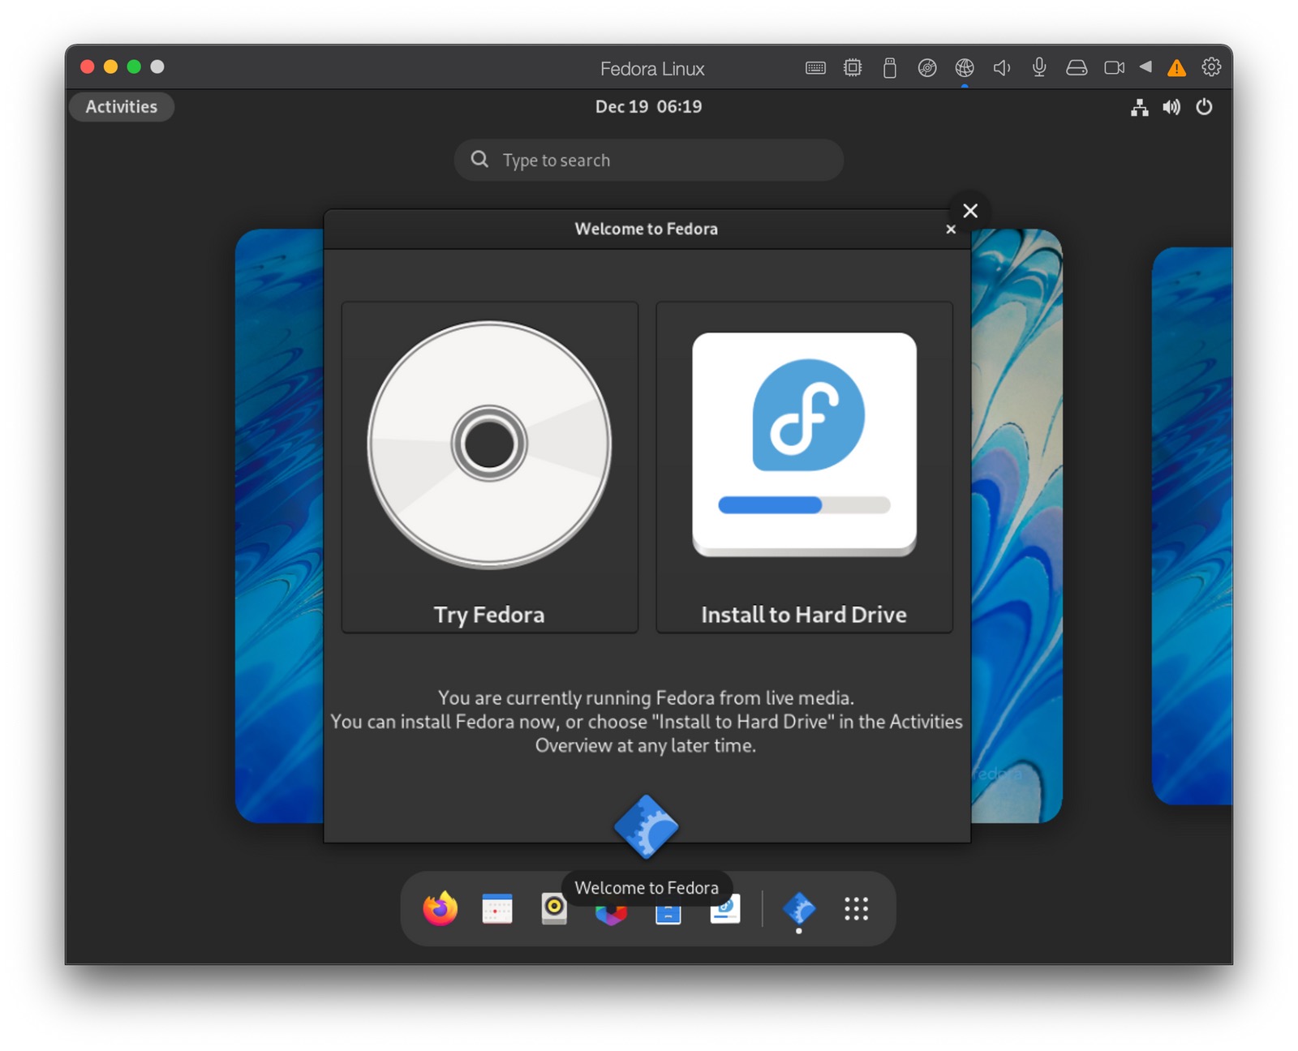Open the VM settings gear icon
Viewport: 1298px width, 1051px height.
(x=1211, y=67)
